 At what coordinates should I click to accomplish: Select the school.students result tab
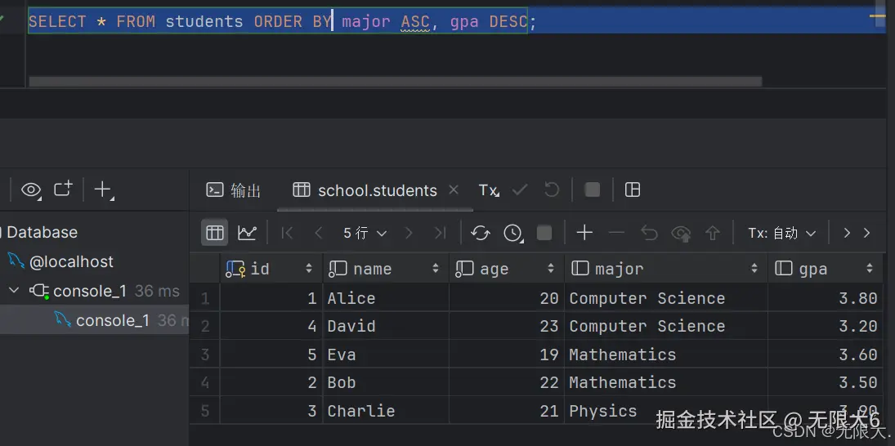(377, 190)
